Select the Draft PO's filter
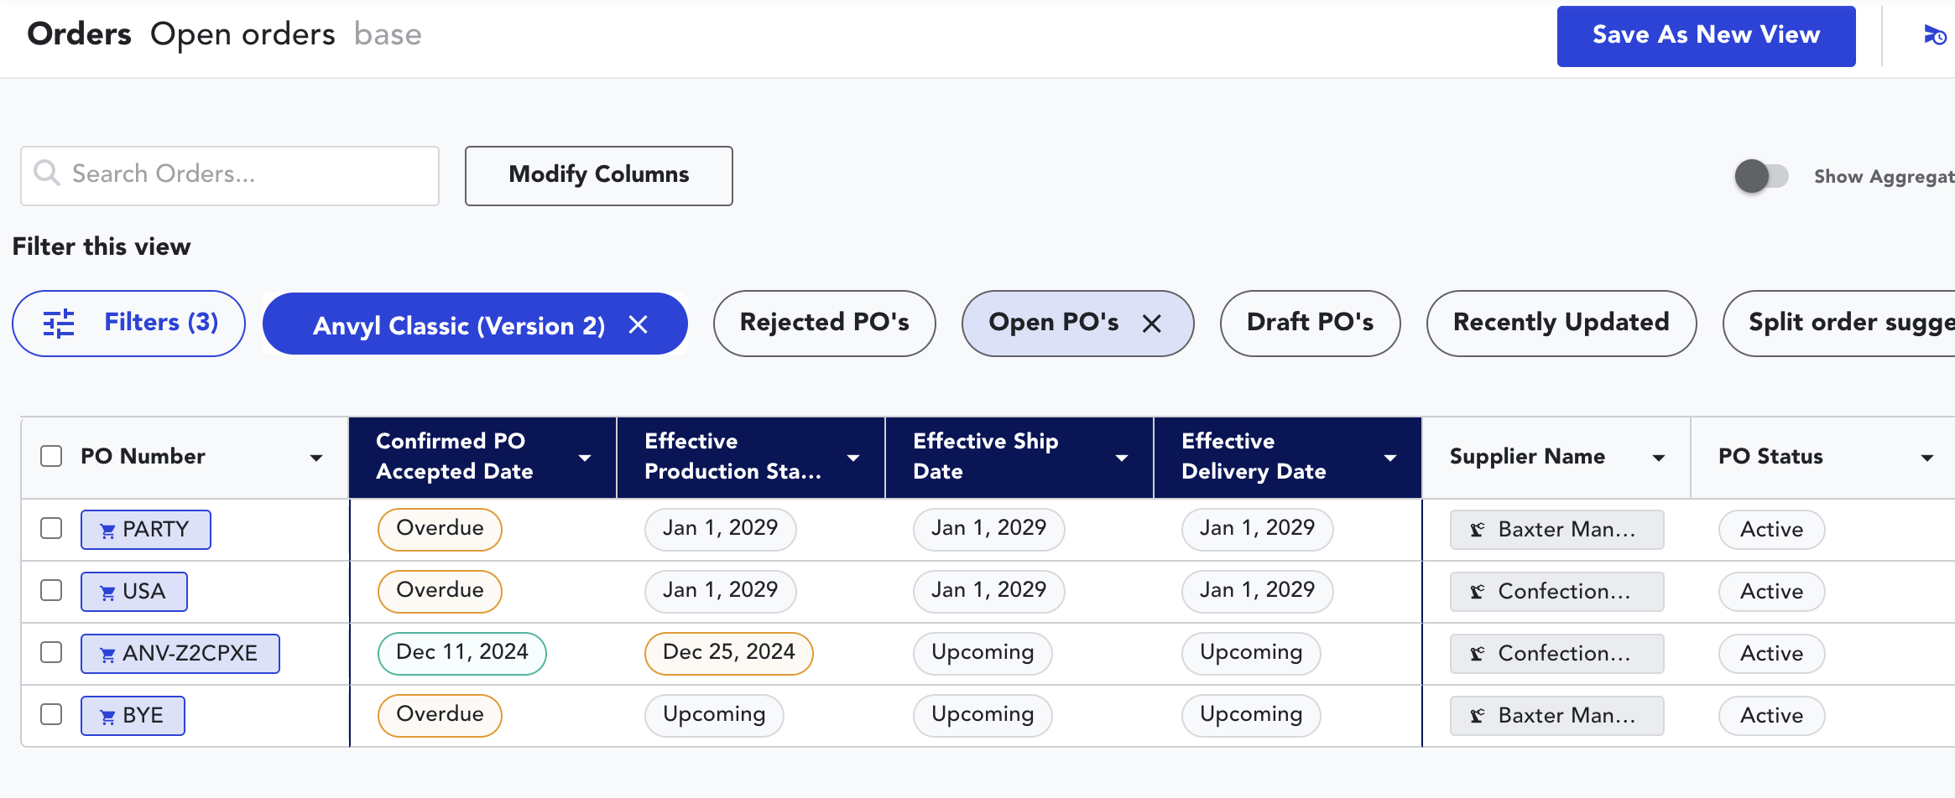1955x798 pixels. (x=1311, y=324)
